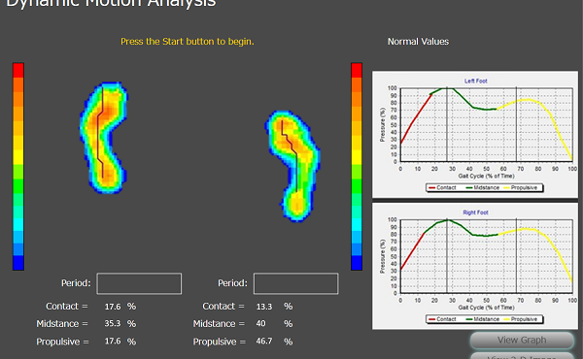The image size is (583, 359).
Task: Click the right foot 'Period:' label
Action: click(x=232, y=283)
